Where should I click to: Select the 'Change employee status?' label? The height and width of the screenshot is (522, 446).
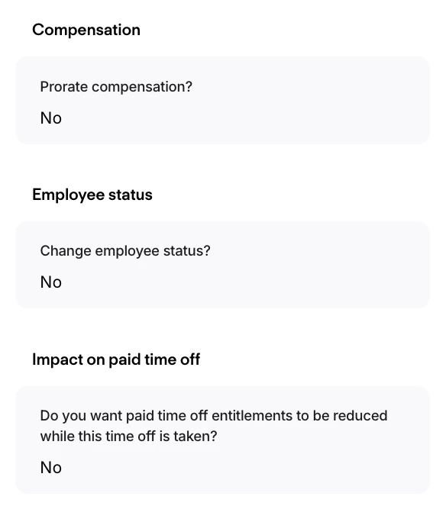(x=125, y=251)
